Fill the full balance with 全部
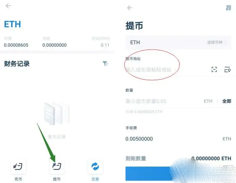Viewport: 236px width, 183px height. 227,101
